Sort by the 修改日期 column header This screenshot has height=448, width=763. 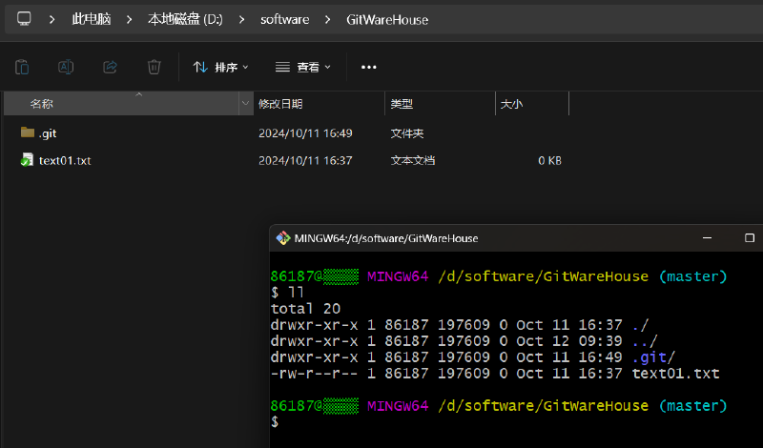click(320, 104)
